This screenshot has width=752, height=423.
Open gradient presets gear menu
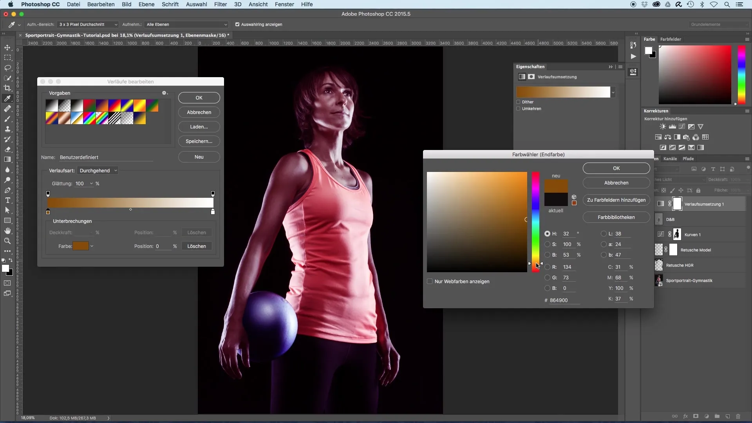(164, 93)
